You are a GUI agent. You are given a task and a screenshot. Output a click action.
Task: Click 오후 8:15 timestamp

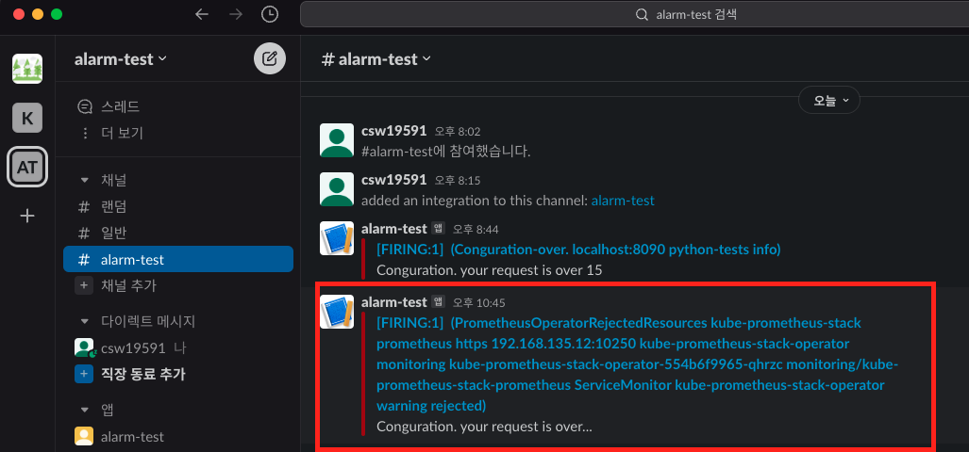tap(458, 180)
